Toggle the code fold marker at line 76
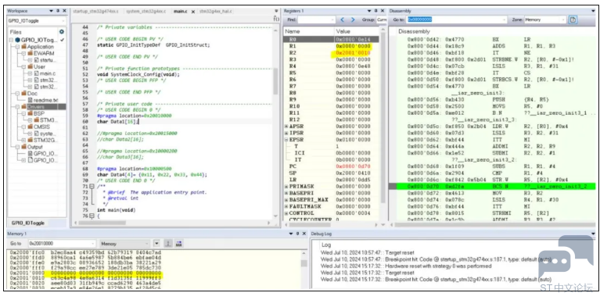600x300 pixels. click(92, 216)
